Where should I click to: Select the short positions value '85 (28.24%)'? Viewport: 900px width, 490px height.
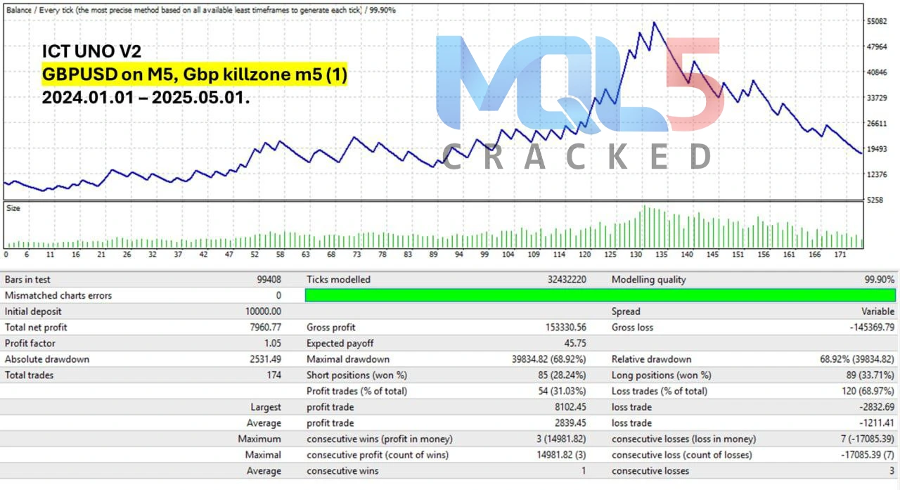pos(561,375)
